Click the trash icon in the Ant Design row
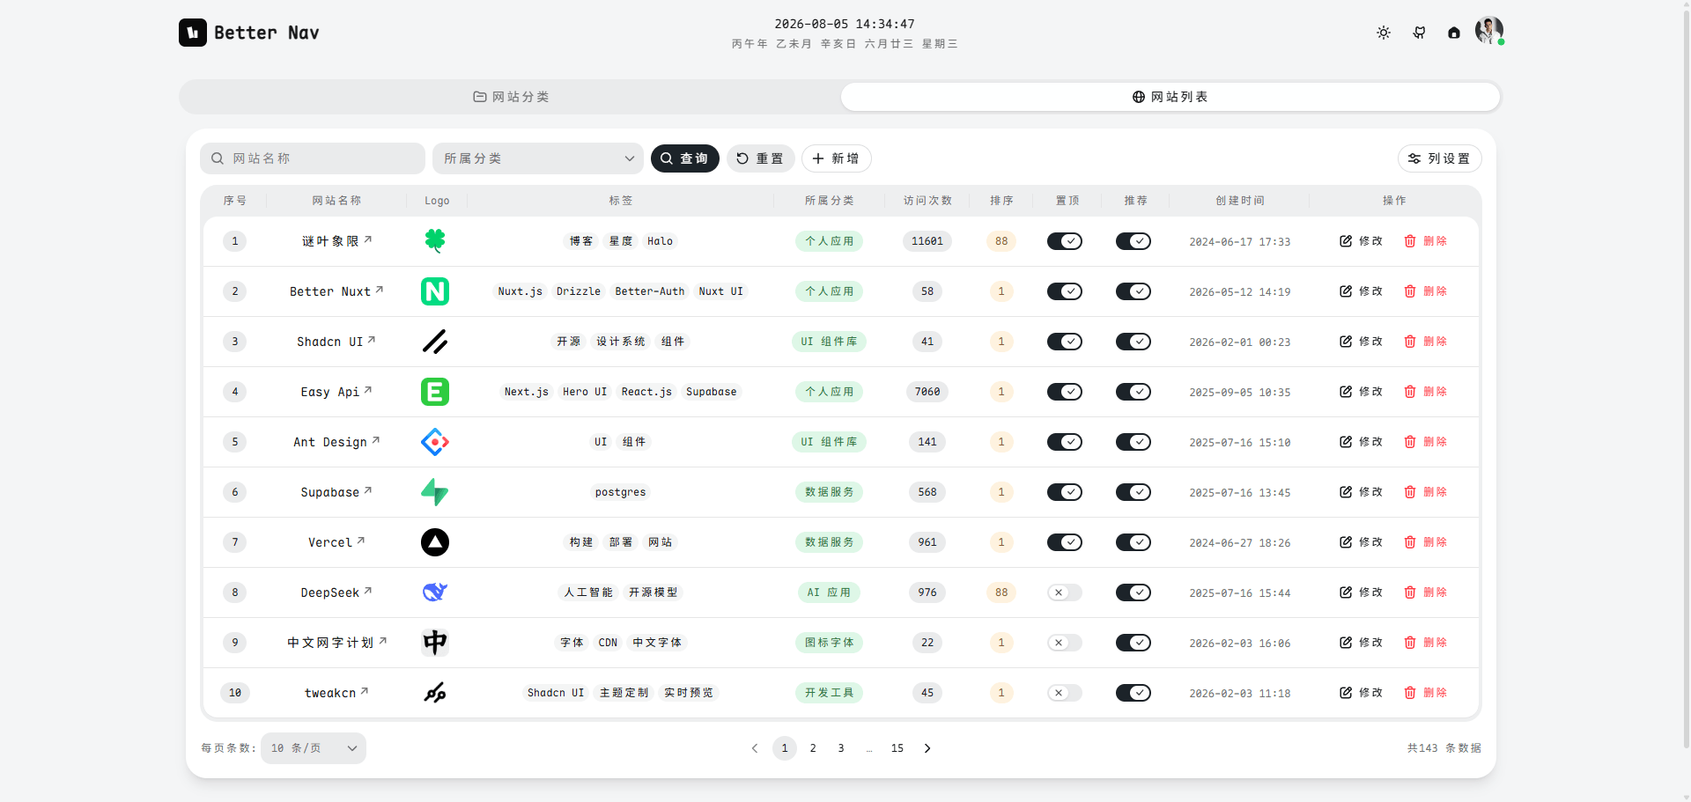The width and height of the screenshot is (1691, 802). pyautogui.click(x=1410, y=442)
